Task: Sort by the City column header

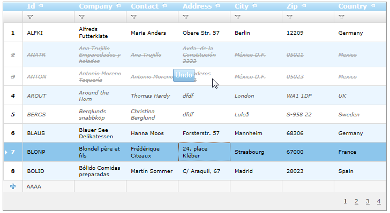Action: tap(242, 6)
